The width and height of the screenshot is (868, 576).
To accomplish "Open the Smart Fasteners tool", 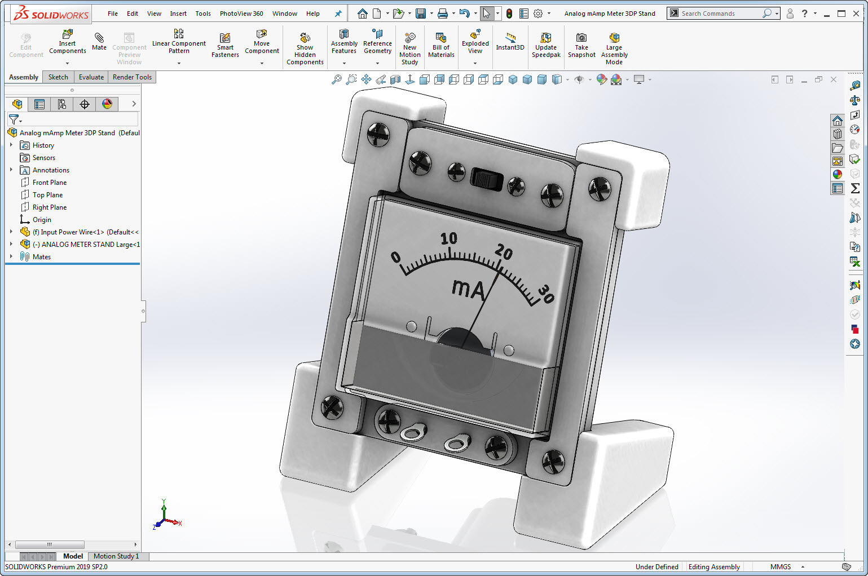I will pyautogui.click(x=225, y=38).
